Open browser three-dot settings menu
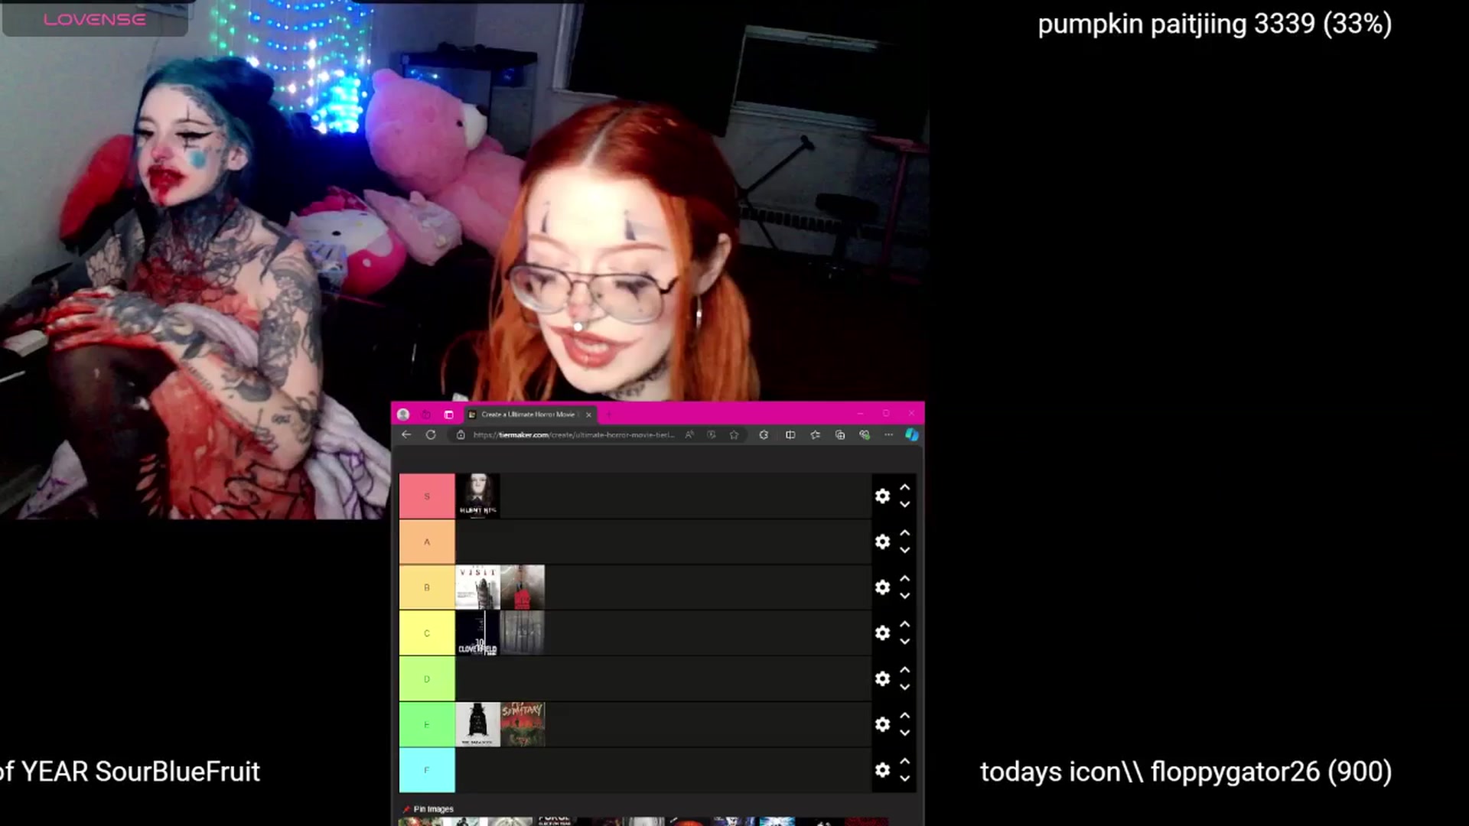The height and width of the screenshot is (826, 1469). (888, 434)
